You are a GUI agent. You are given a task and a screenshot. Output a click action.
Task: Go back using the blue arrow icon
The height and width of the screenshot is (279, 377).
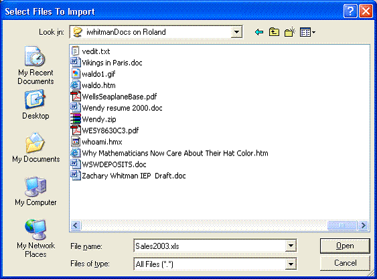258,32
